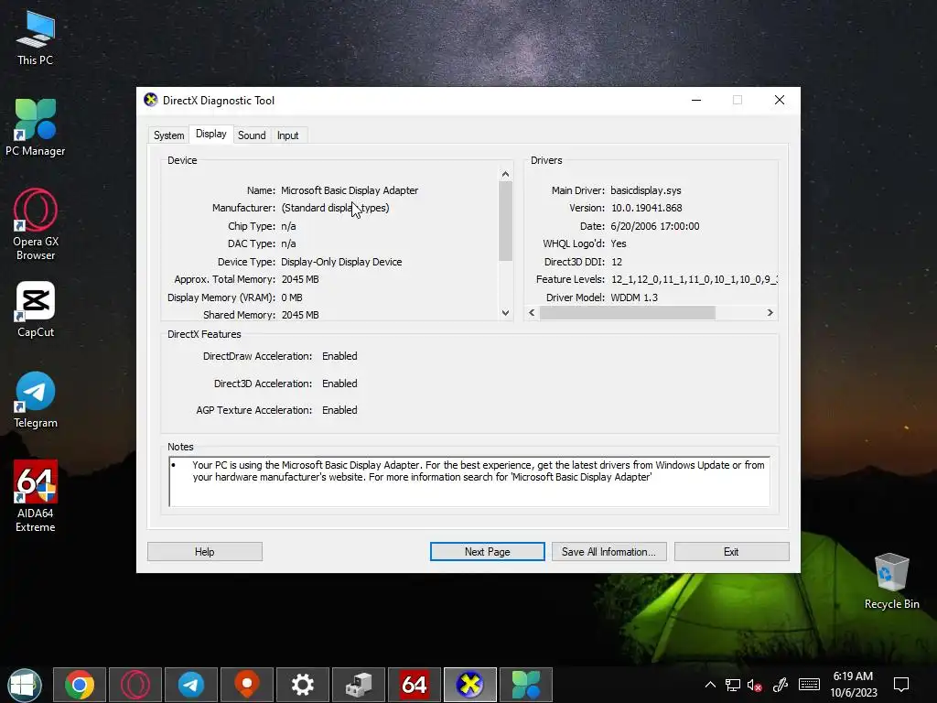
Task: Open PC Manager desktop shortcut
Action: click(x=36, y=127)
